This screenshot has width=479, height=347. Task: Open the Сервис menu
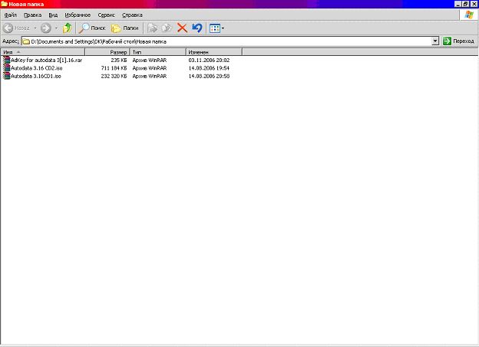coord(106,15)
